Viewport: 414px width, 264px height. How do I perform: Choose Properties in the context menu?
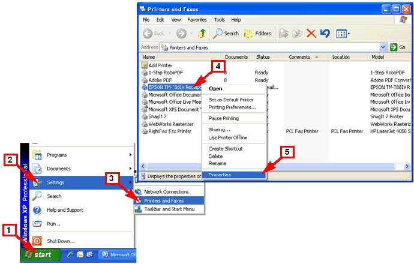233,175
